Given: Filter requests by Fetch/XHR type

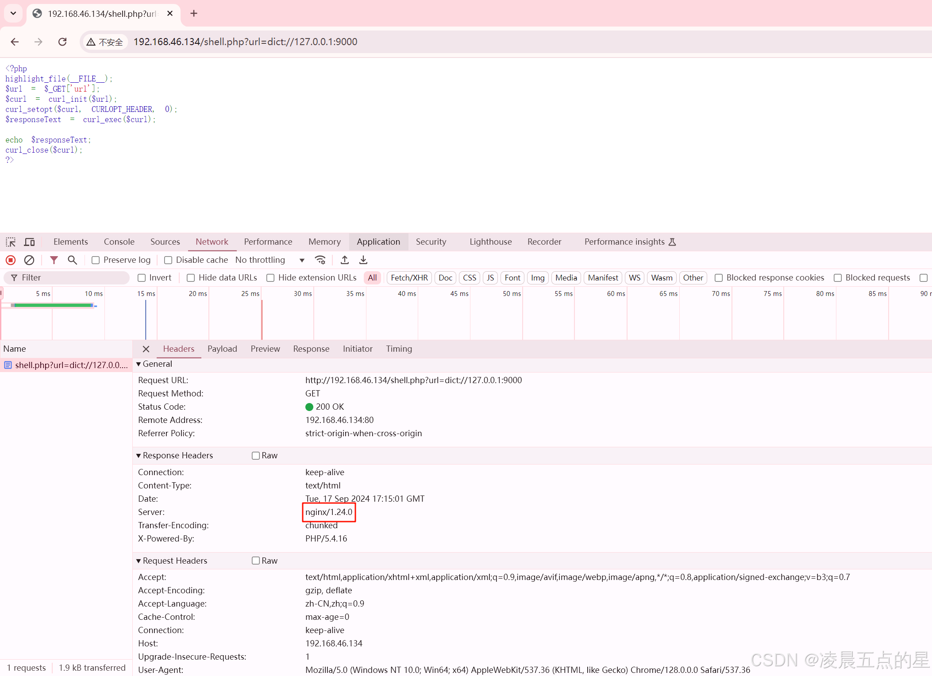Looking at the screenshot, I should tap(409, 278).
